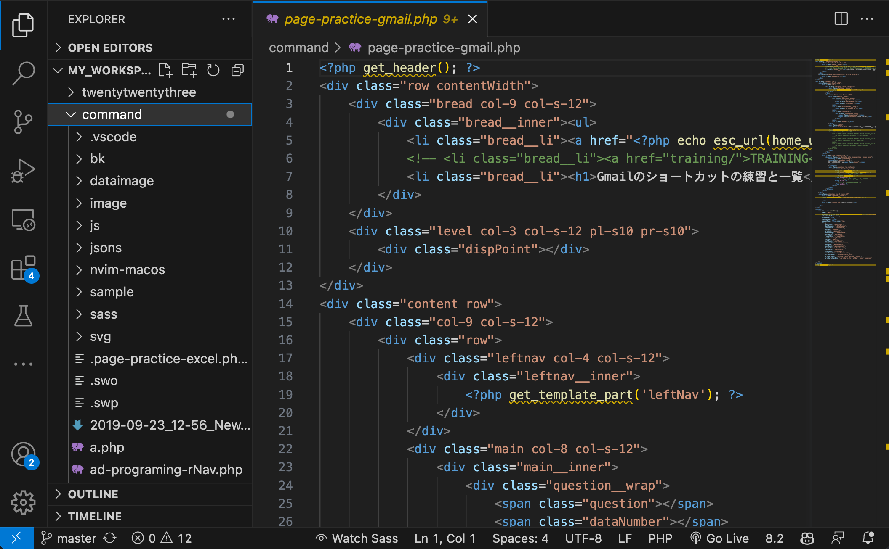This screenshot has width=889, height=549.
Task: Click New Folder icon in workspace header
Action: coord(189,70)
